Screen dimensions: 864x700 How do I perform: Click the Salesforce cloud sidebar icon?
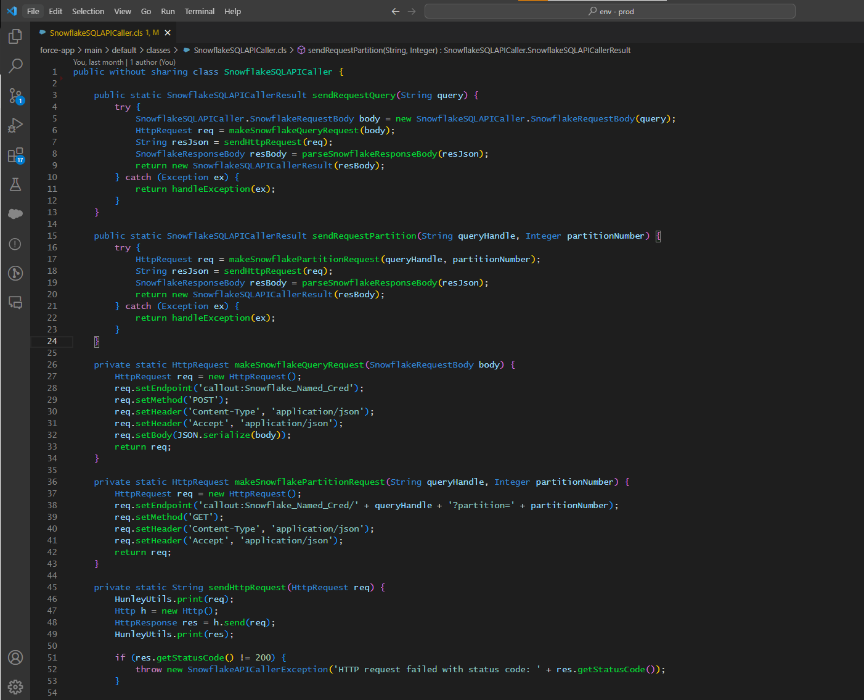(15, 214)
